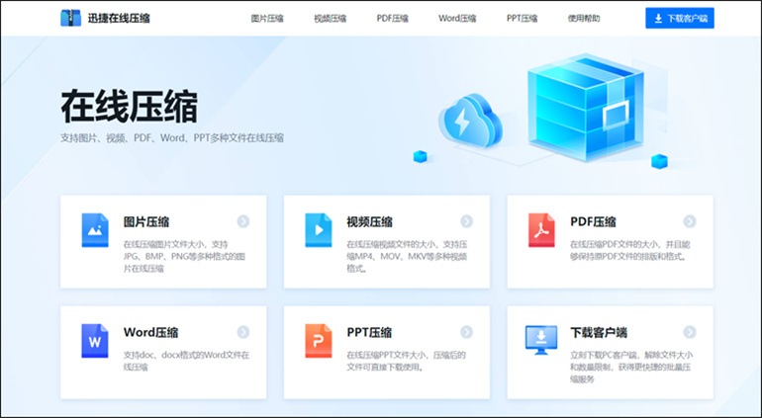Open the PDF压缩 card title
762x418 pixels.
coord(593,222)
